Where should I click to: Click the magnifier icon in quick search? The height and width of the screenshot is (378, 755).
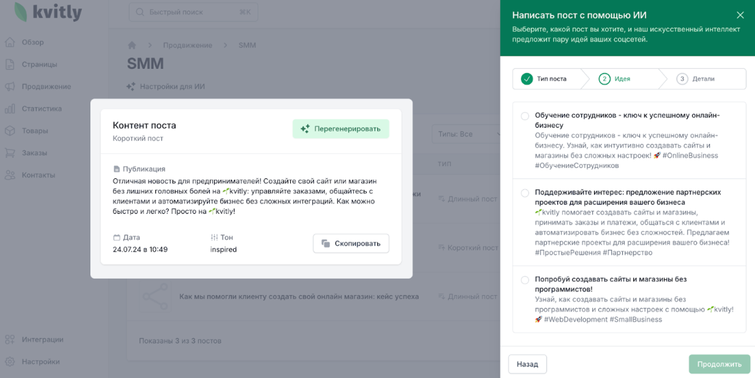[x=140, y=12]
